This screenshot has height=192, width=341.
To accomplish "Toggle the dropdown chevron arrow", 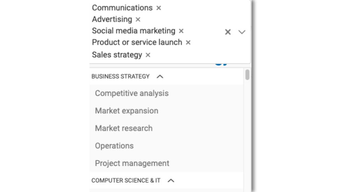I will [242, 32].
